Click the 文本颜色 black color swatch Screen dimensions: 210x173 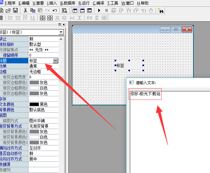point(34,104)
